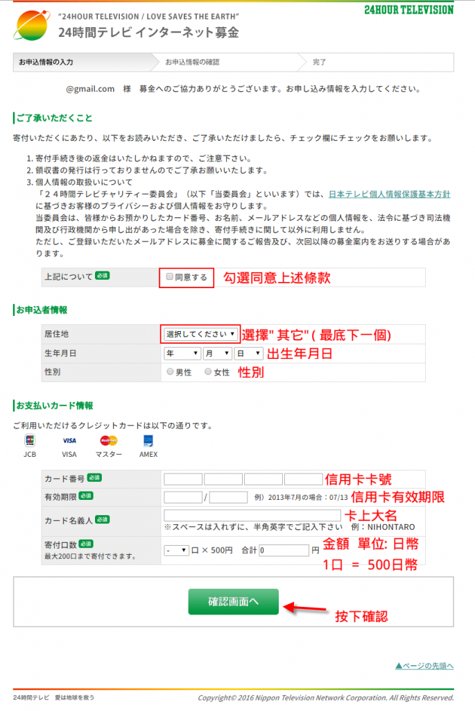Click the VISA card logo
The height and width of the screenshot is (711, 475).
tap(69, 441)
